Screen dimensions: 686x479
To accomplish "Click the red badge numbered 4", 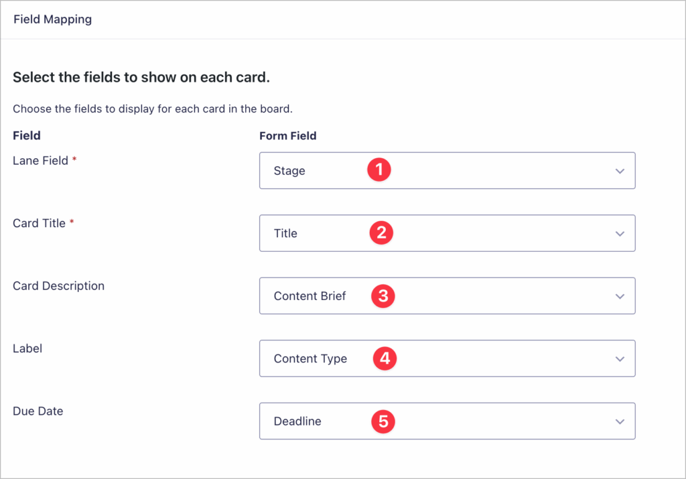I will [385, 358].
